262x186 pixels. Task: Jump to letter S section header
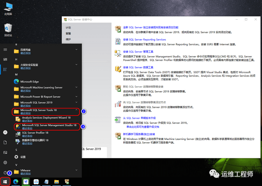point(16,150)
